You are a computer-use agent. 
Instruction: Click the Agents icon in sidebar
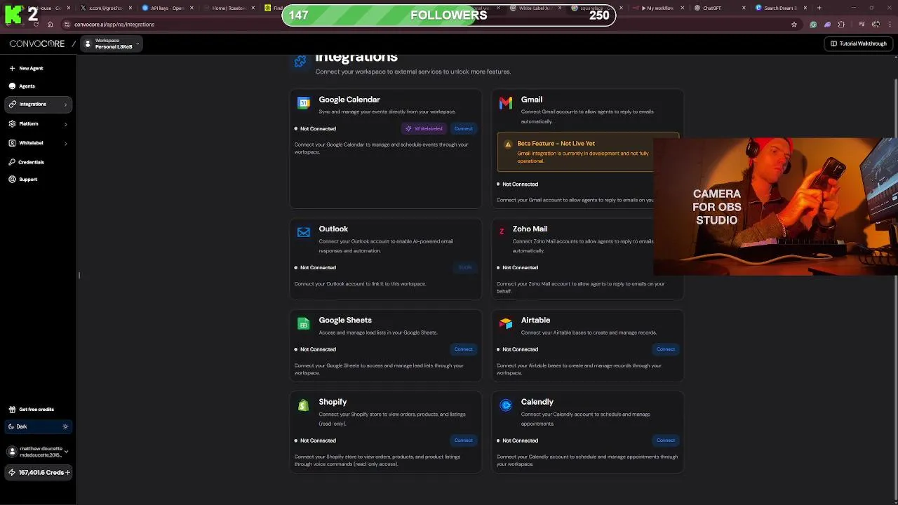click(12, 86)
